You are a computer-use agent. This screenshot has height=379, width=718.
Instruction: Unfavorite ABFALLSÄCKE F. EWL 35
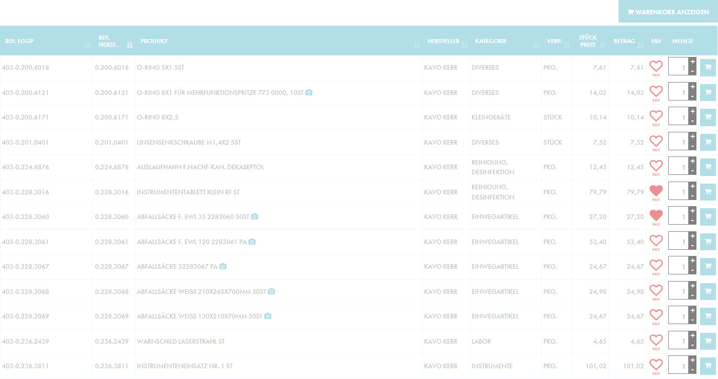(656, 217)
